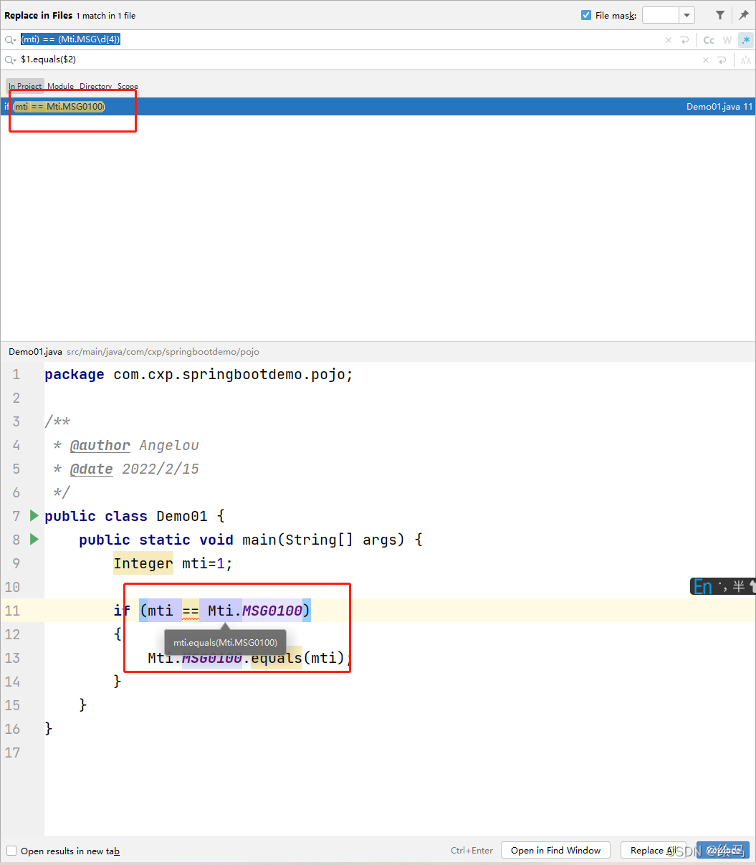Uncheck the File mask checkbox
Screen dimensions: 756x865
click(x=586, y=15)
